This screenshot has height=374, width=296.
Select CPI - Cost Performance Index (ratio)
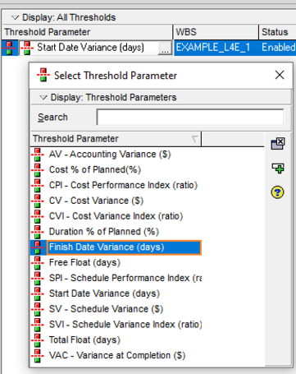click(x=123, y=185)
